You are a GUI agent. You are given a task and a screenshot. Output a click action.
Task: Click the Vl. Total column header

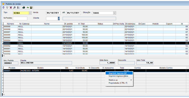point(81,24)
